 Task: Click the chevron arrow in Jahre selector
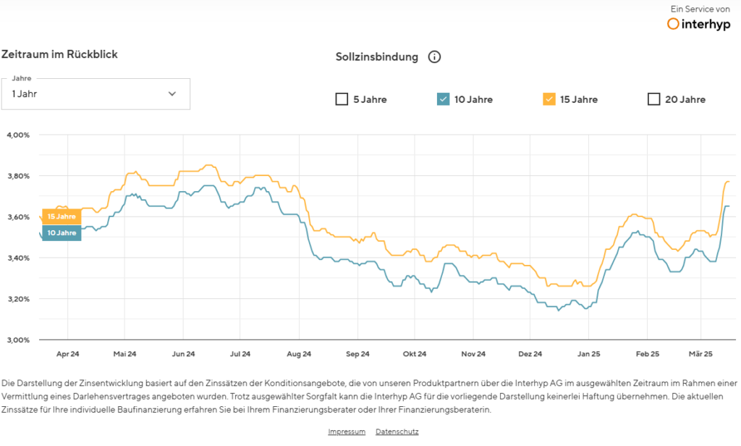tap(172, 93)
